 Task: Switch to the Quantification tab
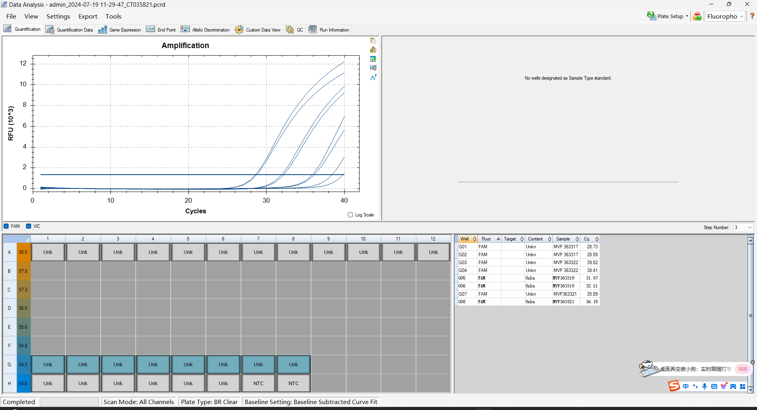[22, 29]
